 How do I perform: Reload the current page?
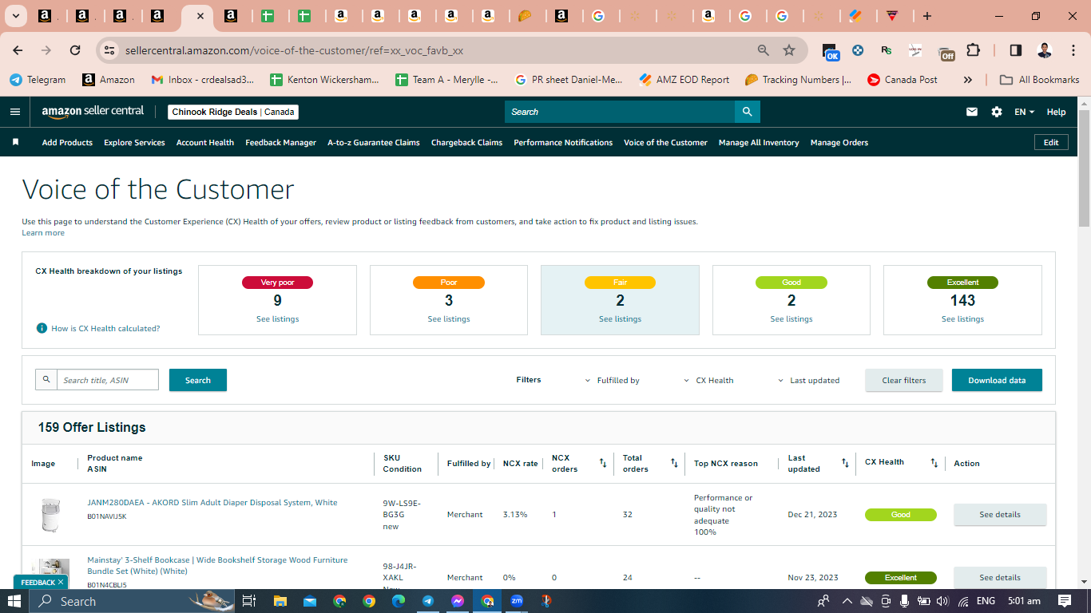[75, 50]
